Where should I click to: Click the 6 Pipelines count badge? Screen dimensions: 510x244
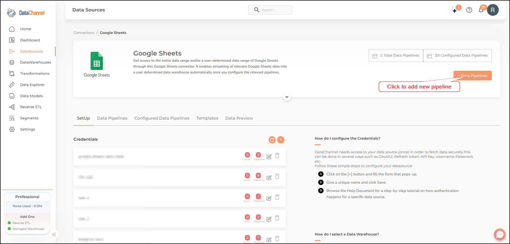click(x=258, y=175)
